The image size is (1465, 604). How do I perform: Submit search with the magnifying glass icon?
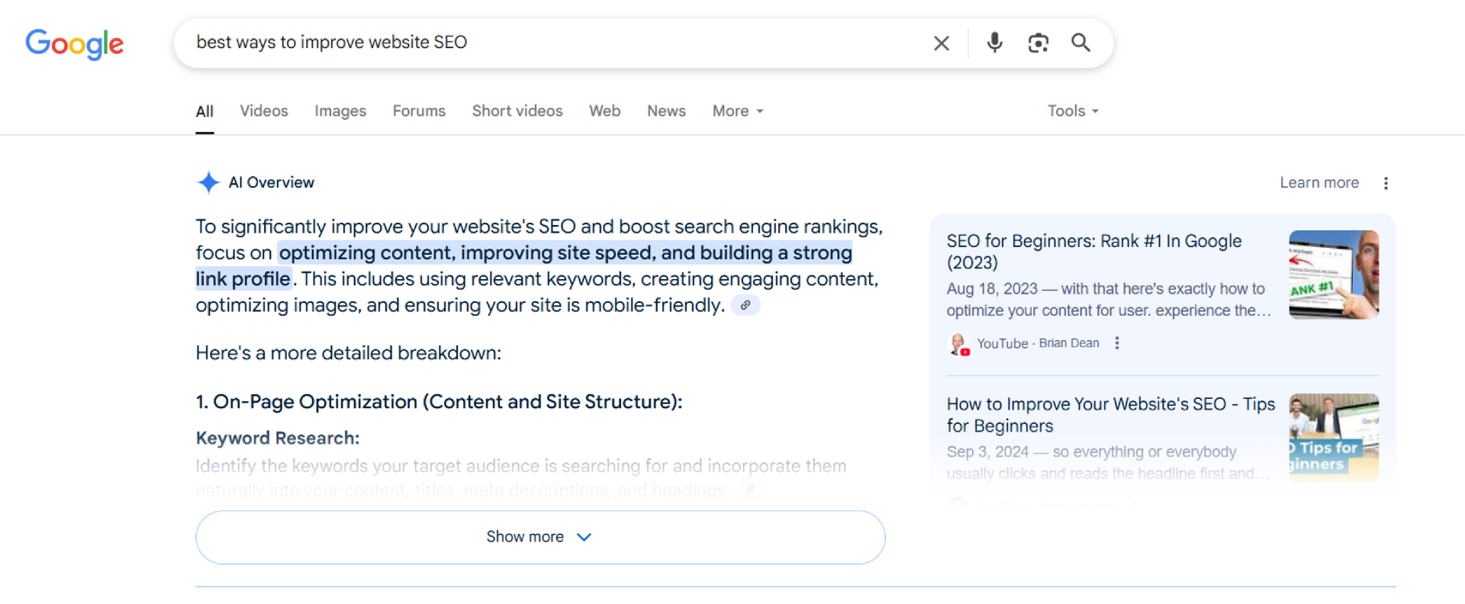click(1080, 43)
